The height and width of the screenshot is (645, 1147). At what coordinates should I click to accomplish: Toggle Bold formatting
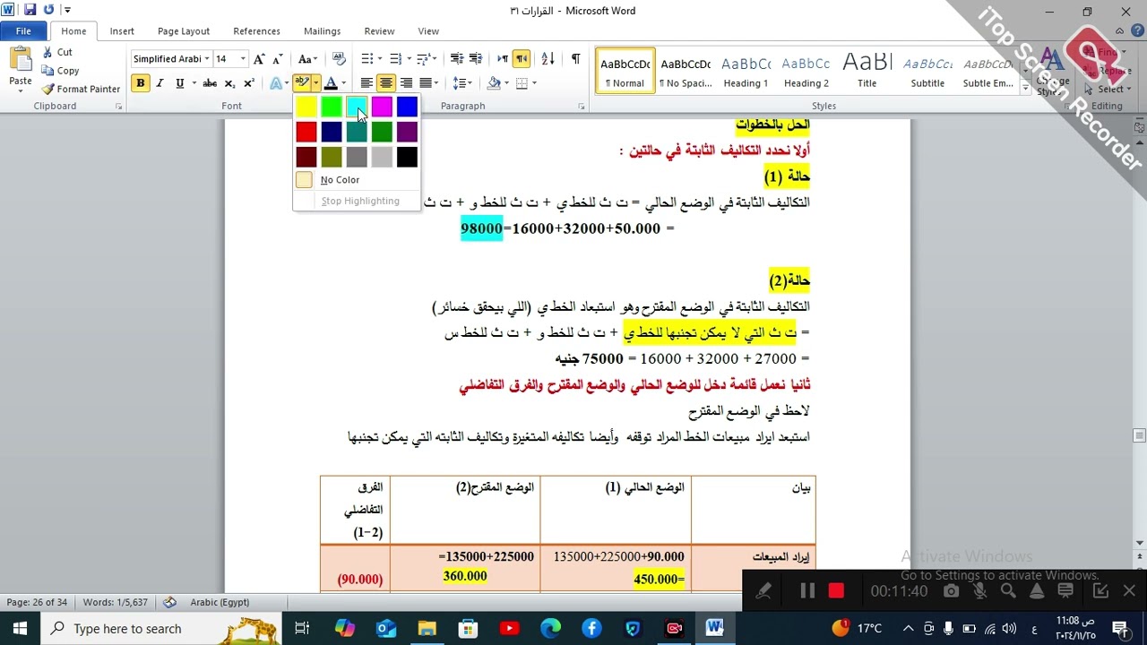click(x=141, y=83)
